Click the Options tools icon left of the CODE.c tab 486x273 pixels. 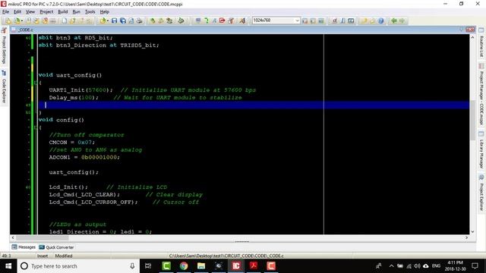[x=4, y=30]
